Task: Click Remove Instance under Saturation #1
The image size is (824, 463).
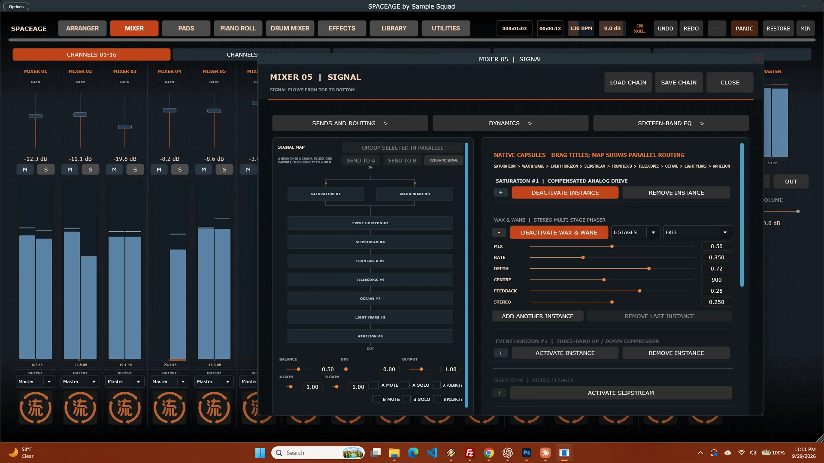Action: tap(676, 193)
